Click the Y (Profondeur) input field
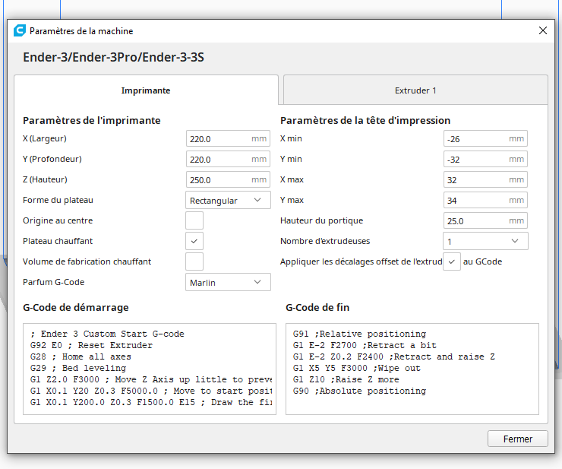The image size is (562, 469). tap(228, 159)
